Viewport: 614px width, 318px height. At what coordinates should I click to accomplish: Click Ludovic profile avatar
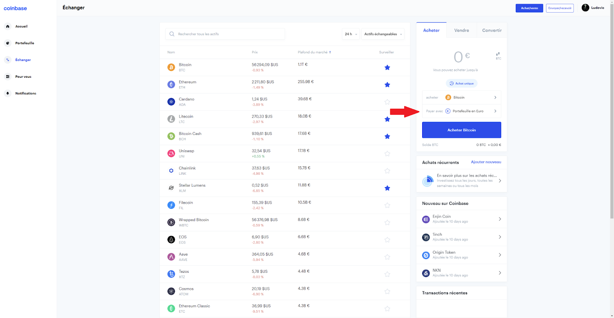pos(585,8)
